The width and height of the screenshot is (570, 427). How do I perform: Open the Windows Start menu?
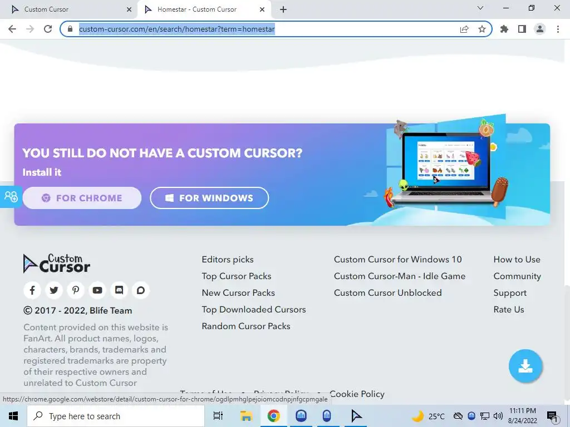coord(13,416)
